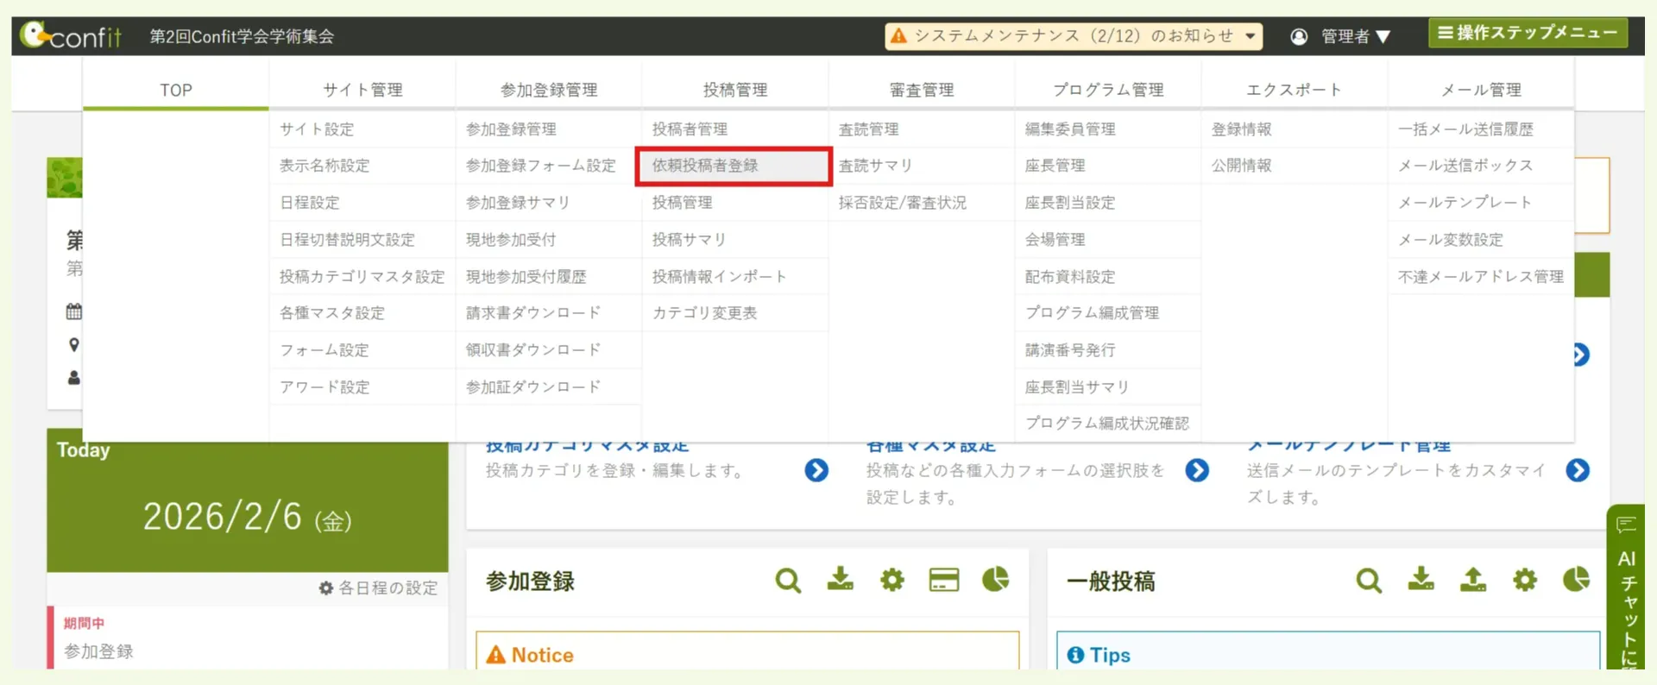This screenshot has height=685, width=1657.
Task: Select フォーム設定 menu entry
Action: 362,350
